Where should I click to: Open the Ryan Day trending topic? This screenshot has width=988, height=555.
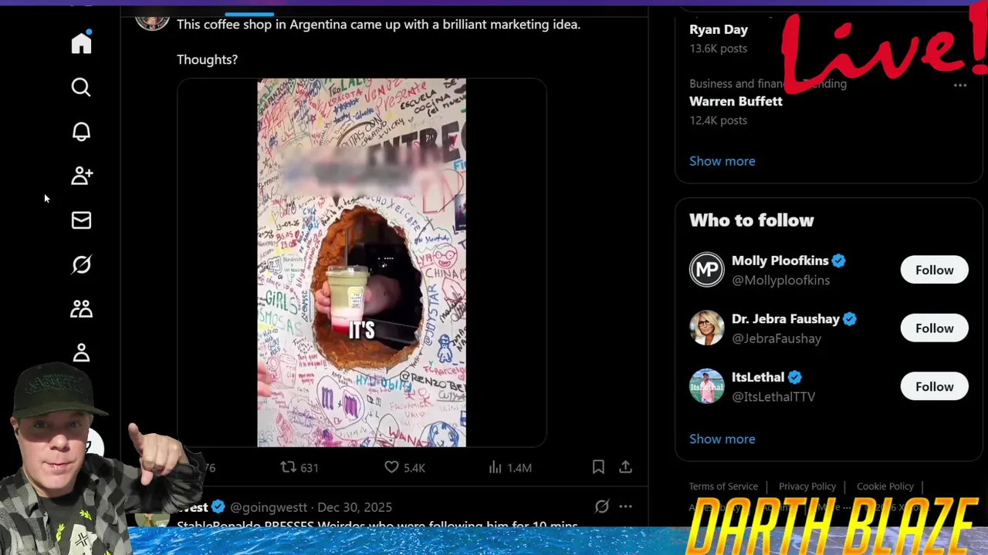tap(719, 29)
